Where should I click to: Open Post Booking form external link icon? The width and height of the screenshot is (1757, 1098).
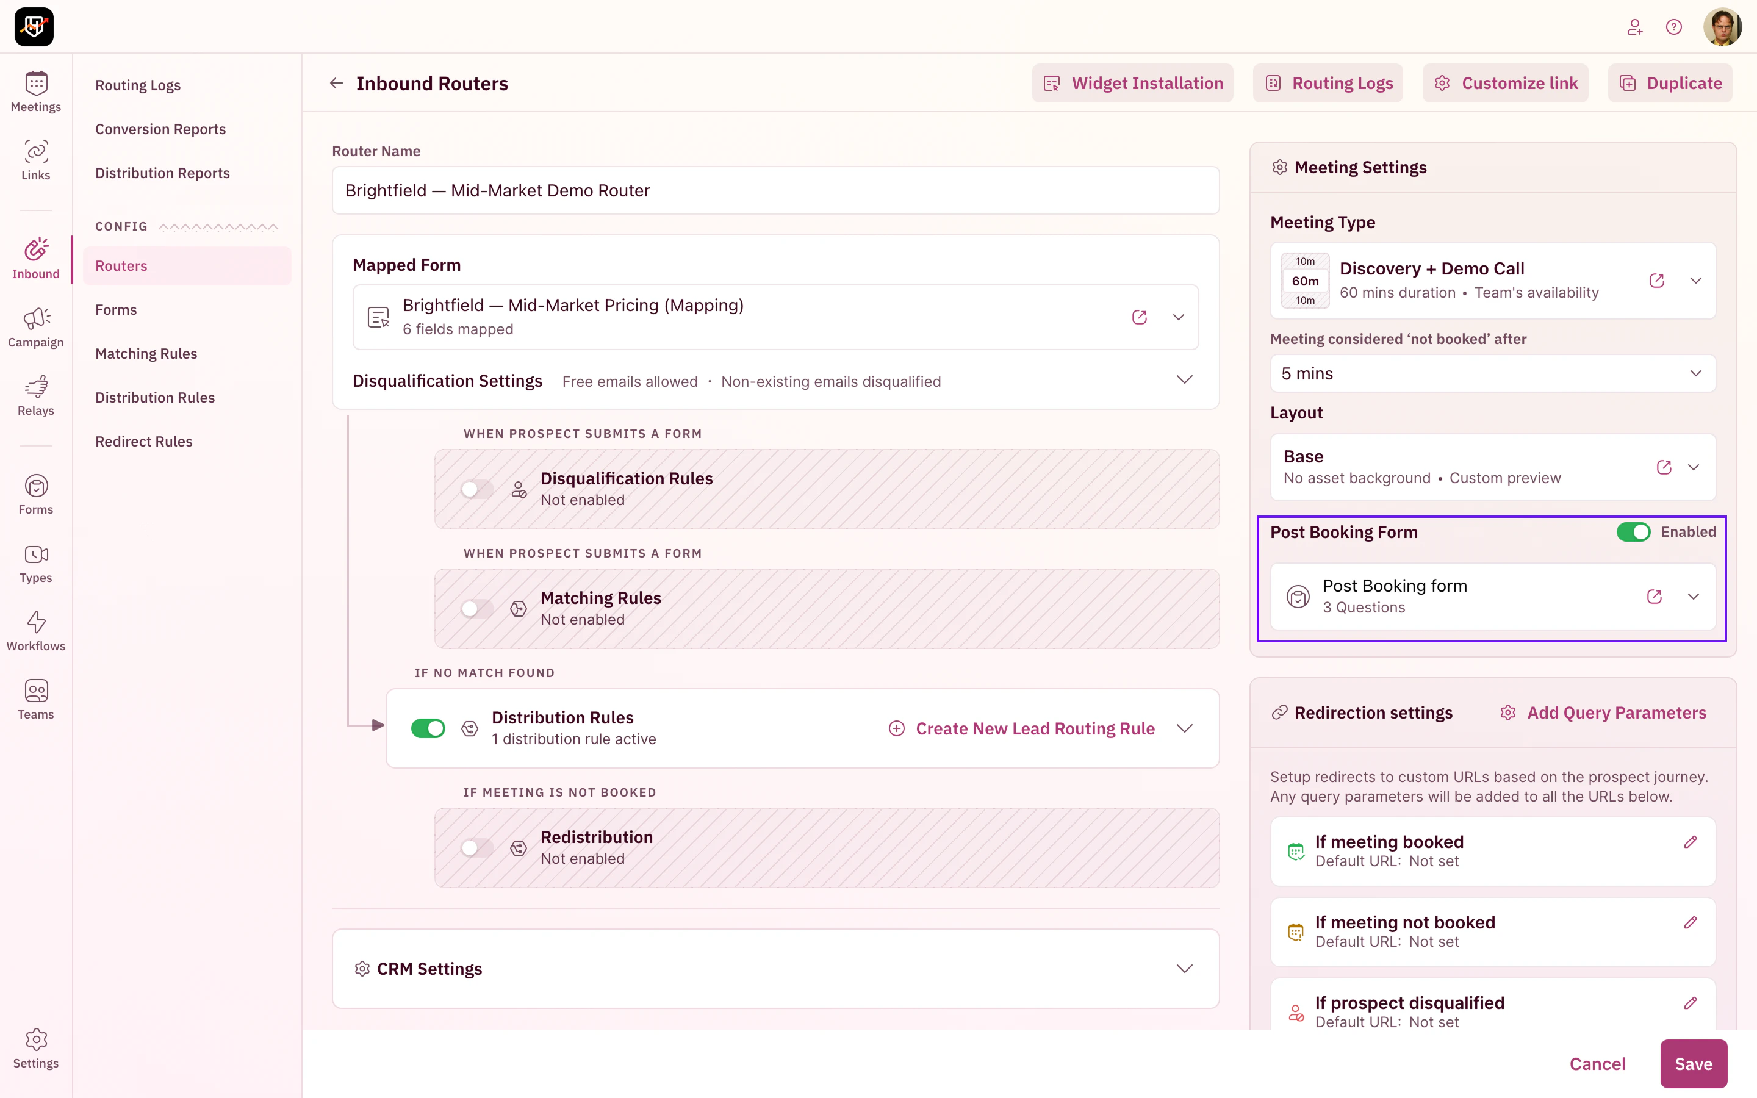click(x=1655, y=596)
